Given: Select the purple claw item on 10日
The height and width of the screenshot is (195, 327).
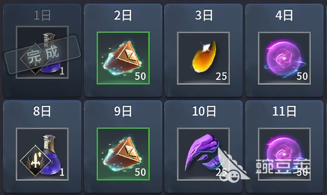Looking at the screenshot, I should click(204, 154).
